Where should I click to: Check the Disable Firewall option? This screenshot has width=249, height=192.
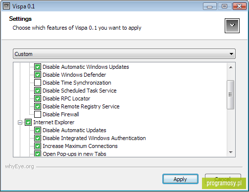(x=38, y=114)
